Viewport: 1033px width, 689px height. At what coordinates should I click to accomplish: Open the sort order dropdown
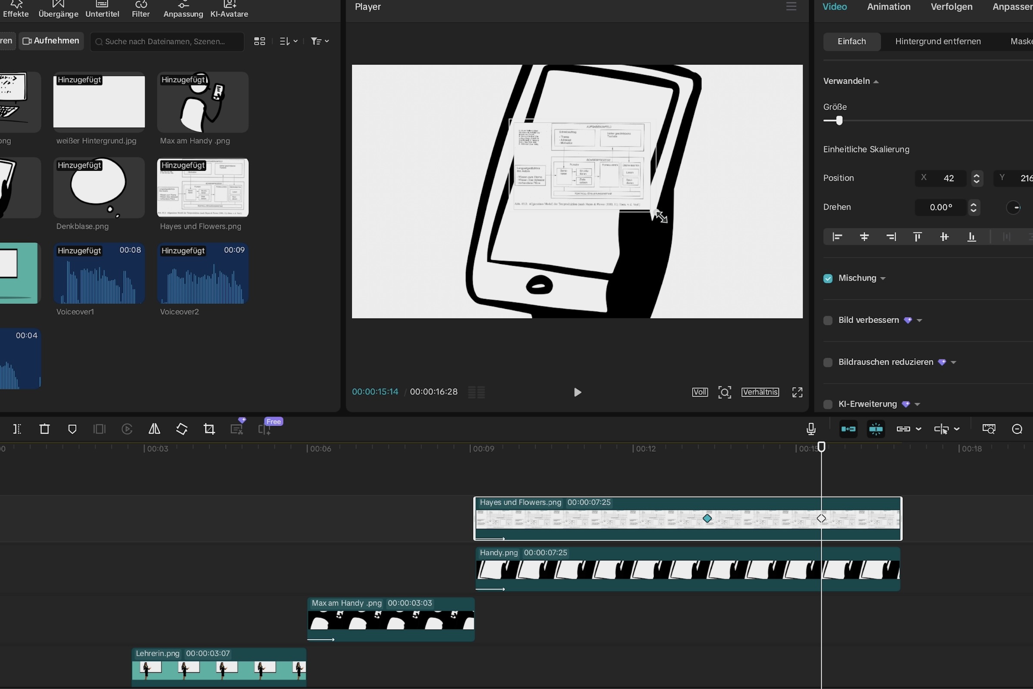[x=289, y=41]
